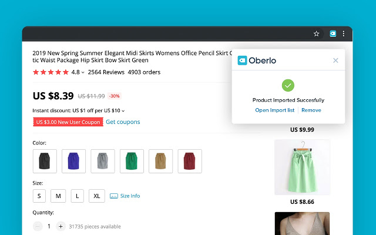Select size S option

(39, 196)
